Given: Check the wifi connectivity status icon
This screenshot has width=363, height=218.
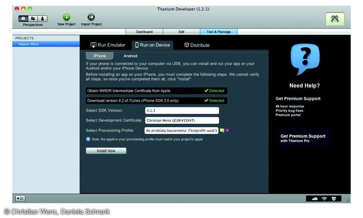Looking at the screenshot, I should click(x=324, y=199).
